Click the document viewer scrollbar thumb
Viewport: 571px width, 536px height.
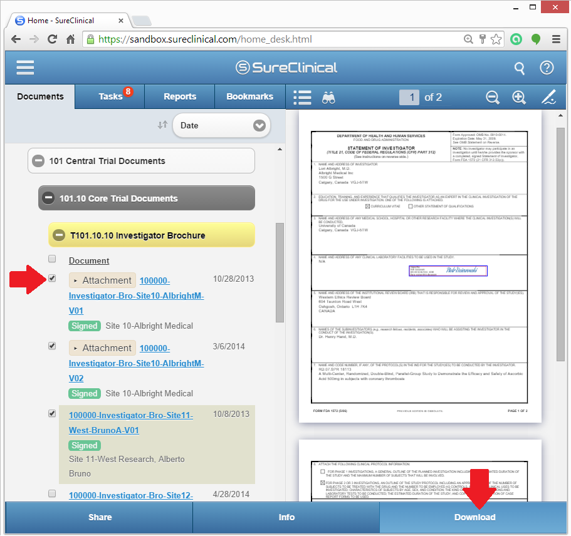pyautogui.click(x=560, y=245)
